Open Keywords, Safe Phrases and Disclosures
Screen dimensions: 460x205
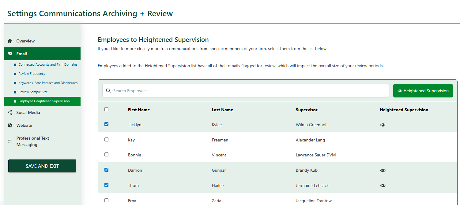pos(48,83)
